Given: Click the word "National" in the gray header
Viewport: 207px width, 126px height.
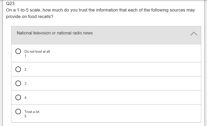Looking at the screenshot, I should [24, 33].
